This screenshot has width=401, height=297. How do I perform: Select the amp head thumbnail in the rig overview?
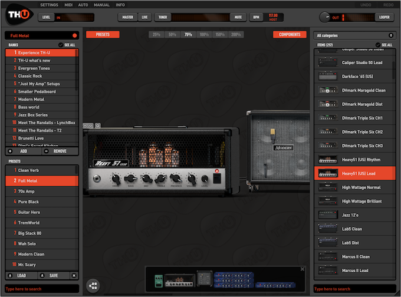[179, 280]
